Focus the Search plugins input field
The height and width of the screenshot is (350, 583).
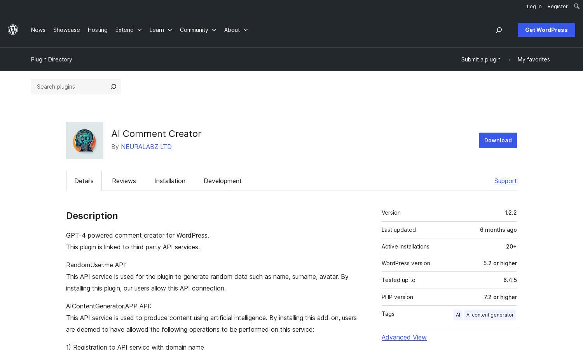(69, 87)
